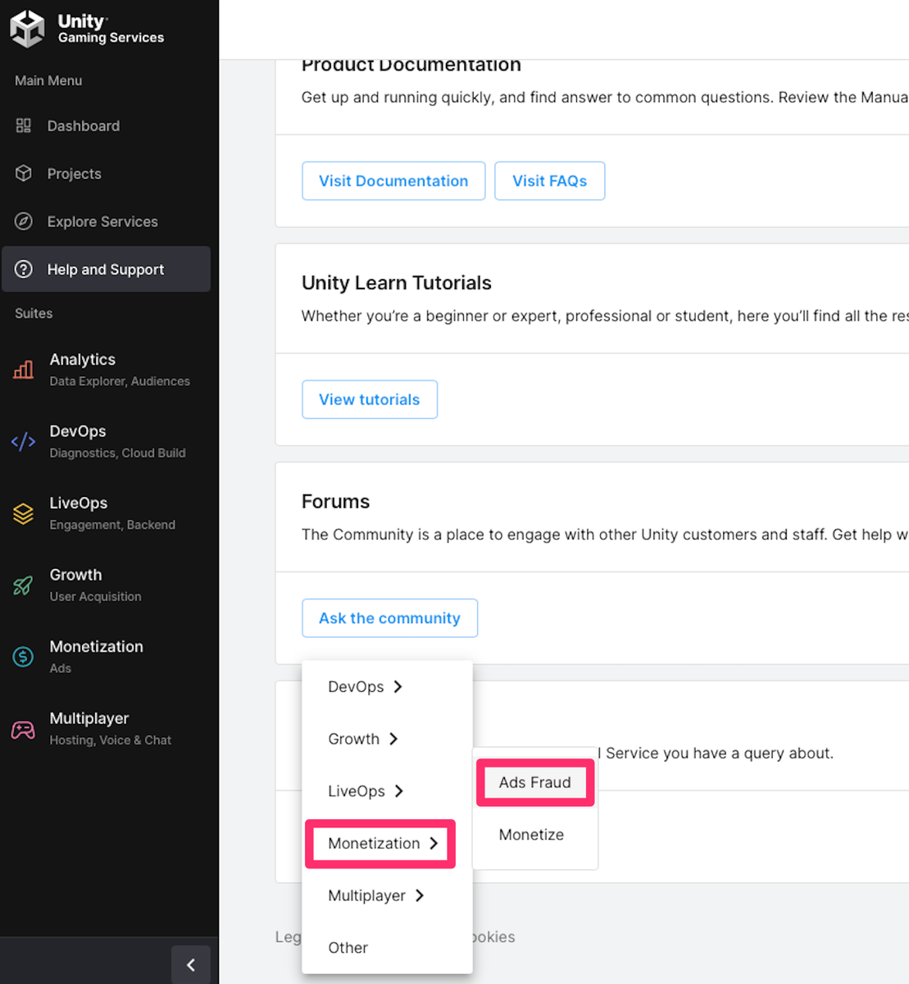909x984 pixels.
Task: Select Ads Fraud from the submenu
Action: [534, 782]
